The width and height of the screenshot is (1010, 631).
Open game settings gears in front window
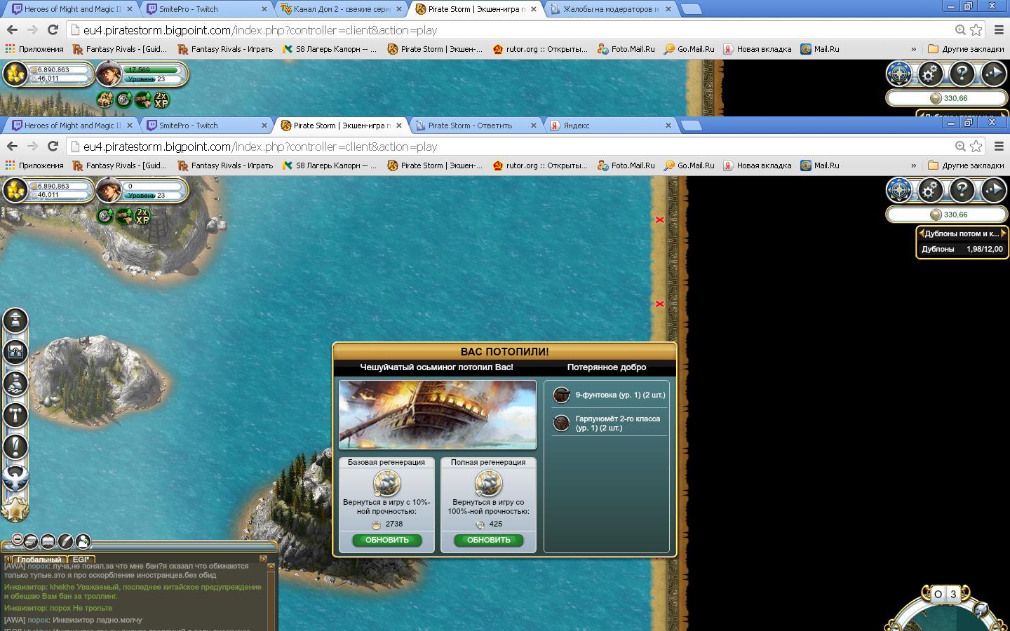tap(930, 190)
